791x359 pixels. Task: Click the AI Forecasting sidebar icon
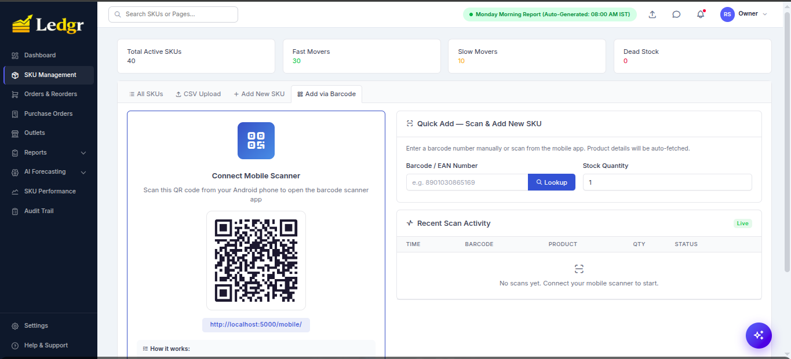[x=15, y=172]
